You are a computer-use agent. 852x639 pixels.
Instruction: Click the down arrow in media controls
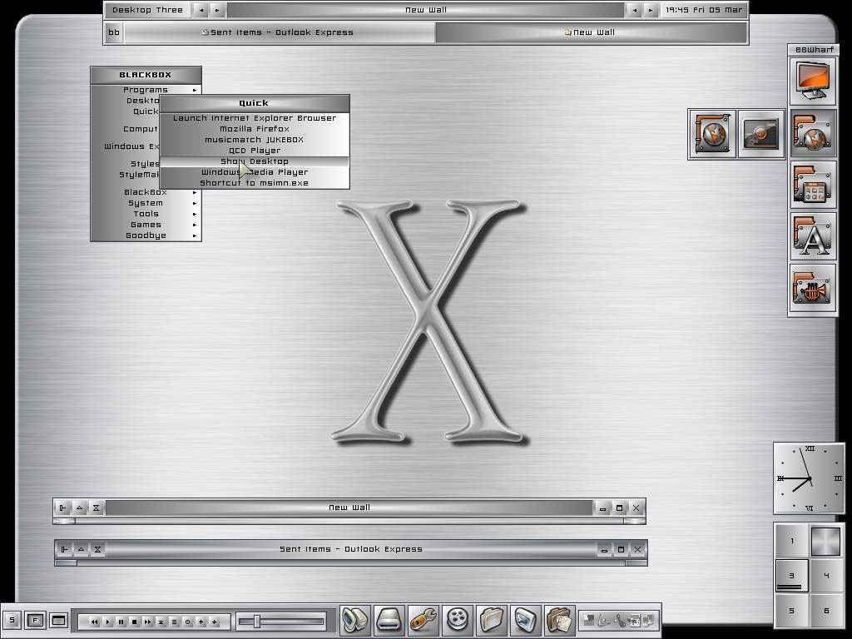coord(214,622)
